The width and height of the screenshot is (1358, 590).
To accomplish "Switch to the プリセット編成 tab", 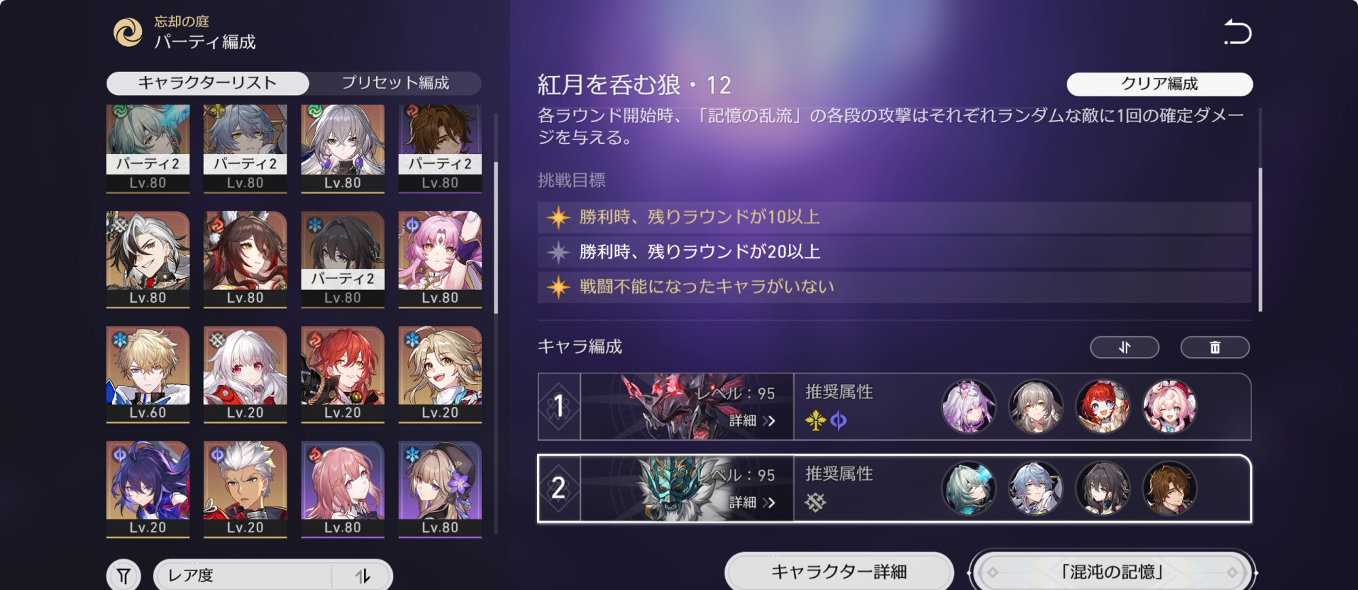I will click(x=395, y=83).
